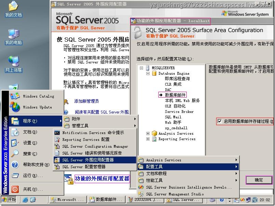The image size is (275, 206).
Task: Toggle 启用数据库邮件存储过程 checkbox
Action: pos(219,121)
